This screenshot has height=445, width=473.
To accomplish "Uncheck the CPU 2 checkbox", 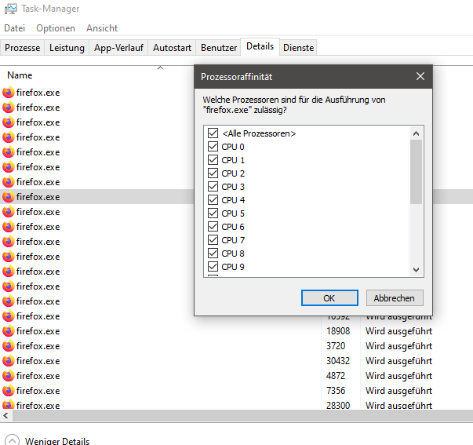I will pyautogui.click(x=213, y=173).
